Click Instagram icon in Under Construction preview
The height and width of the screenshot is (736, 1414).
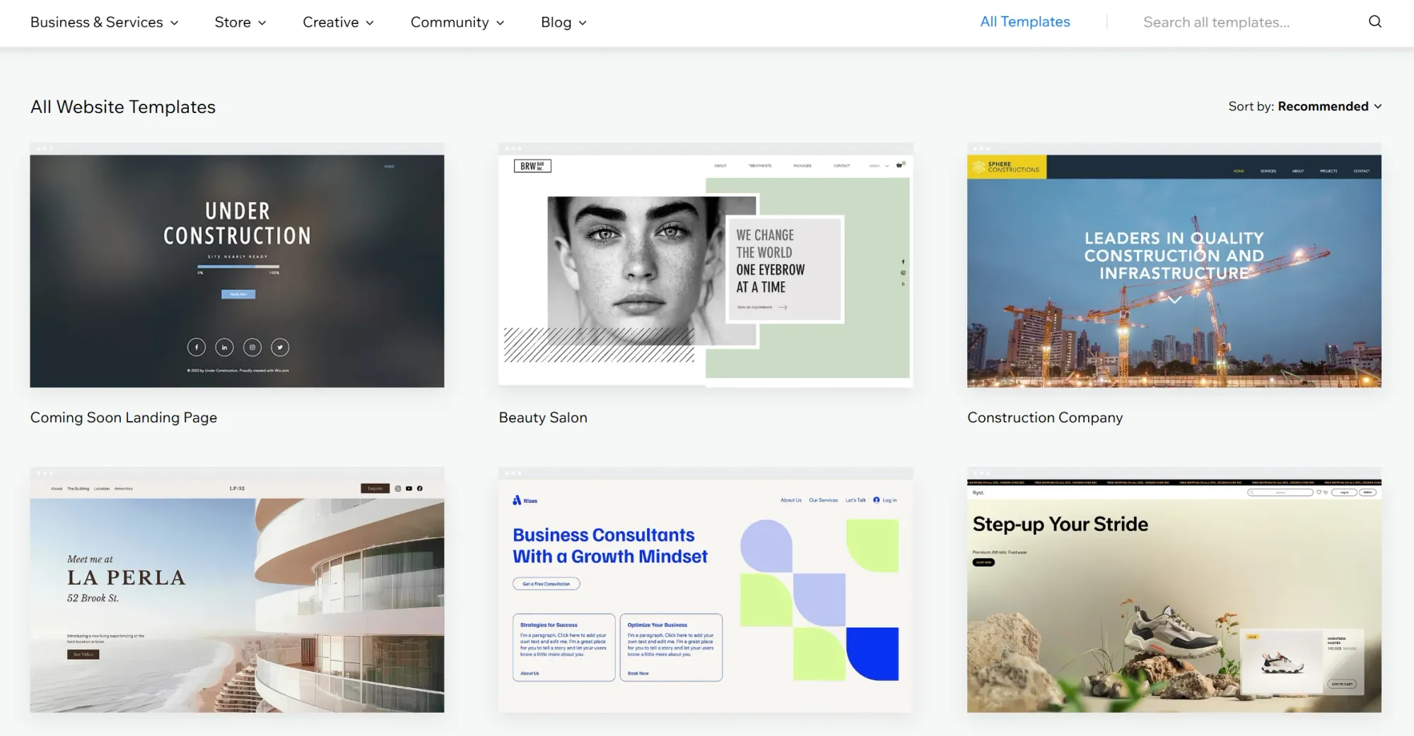coord(252,347)
